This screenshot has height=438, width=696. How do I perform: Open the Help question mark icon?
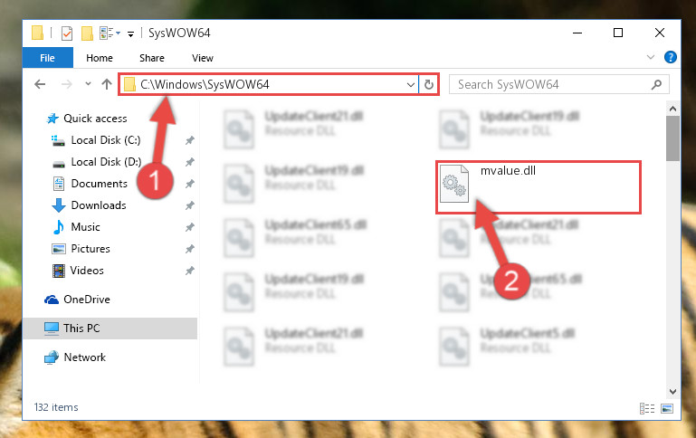[x=671, y=57]
